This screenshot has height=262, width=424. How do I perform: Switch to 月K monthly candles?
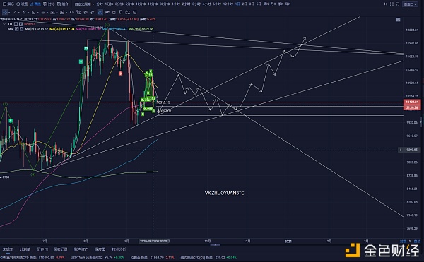(x=273, y=4)
